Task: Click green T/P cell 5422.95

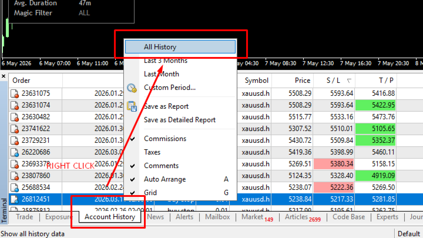Action: coord(375,105)
